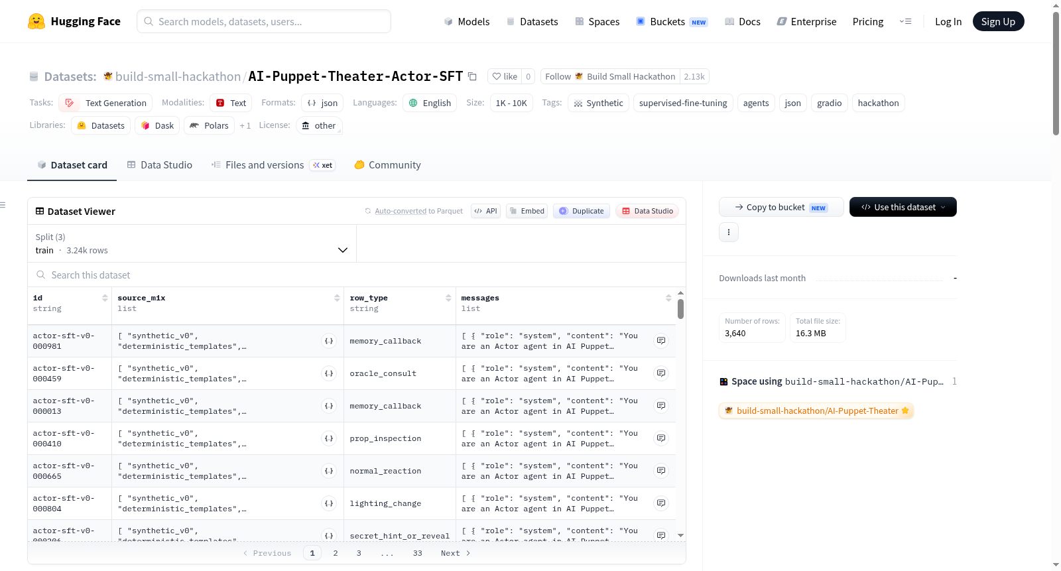Expand source_mix JSON in row 000410
Screen dimensions: 1061x571
click(329, 438)
